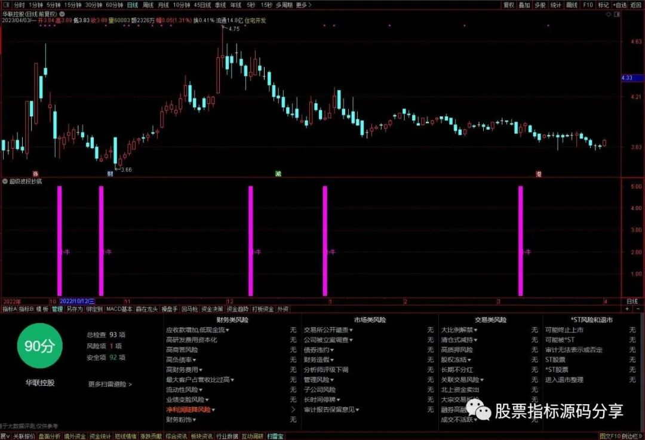Click +自选 to add to watchlist
Image resolution: width=645 pixels, height=440 pixels.
[620, 5]
